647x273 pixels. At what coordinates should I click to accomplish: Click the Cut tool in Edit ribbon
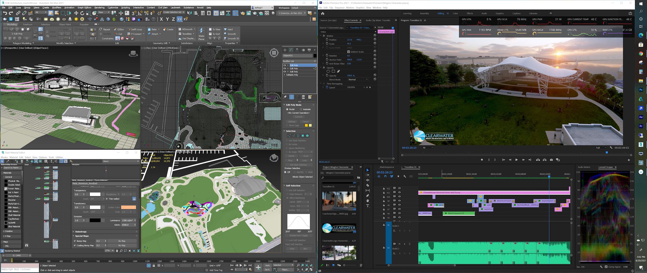point(119,34)
